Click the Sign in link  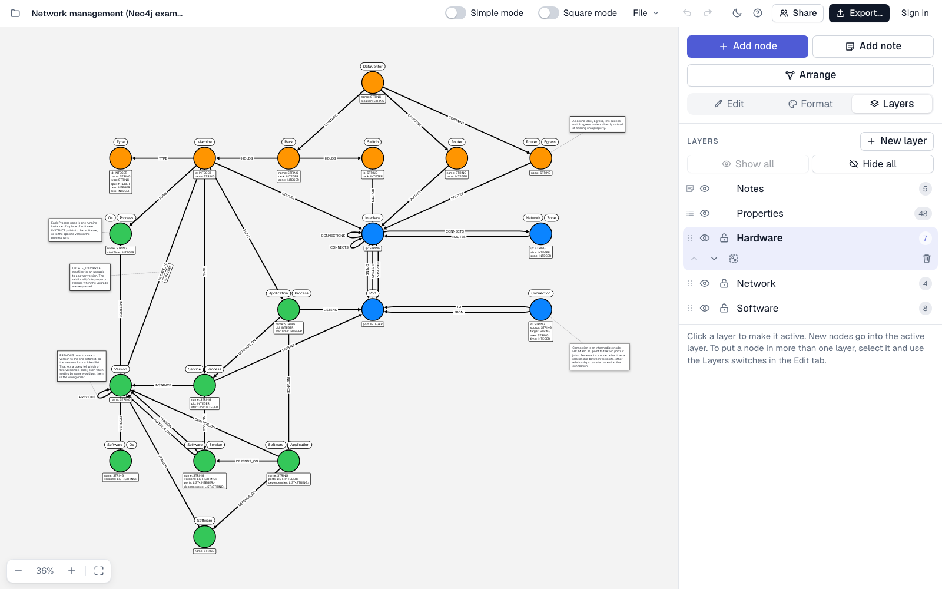click(915, 13)
